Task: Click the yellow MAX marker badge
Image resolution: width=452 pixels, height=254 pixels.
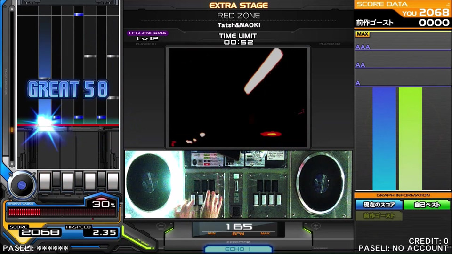Action: click(363, 34)
